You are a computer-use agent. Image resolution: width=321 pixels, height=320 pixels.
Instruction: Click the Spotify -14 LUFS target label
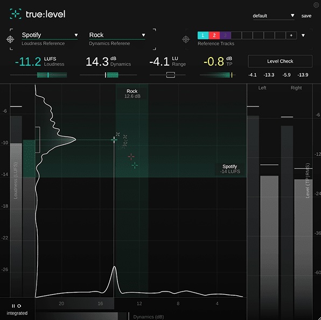click(x=230, y=169)
